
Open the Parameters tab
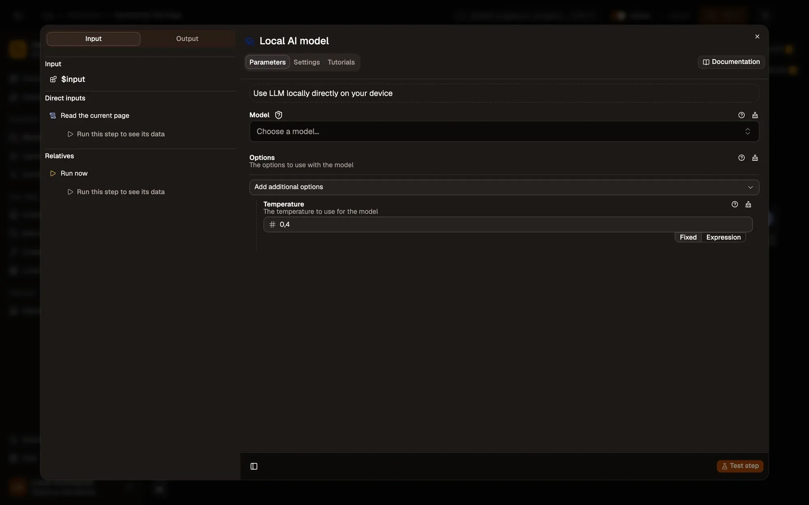267,62
